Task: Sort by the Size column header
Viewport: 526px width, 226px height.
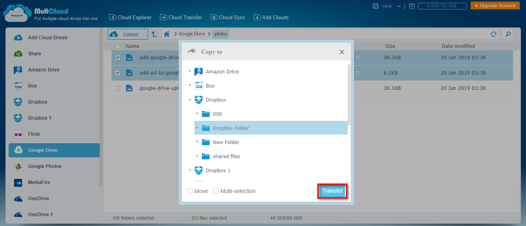Action: (x=390, y=46)
